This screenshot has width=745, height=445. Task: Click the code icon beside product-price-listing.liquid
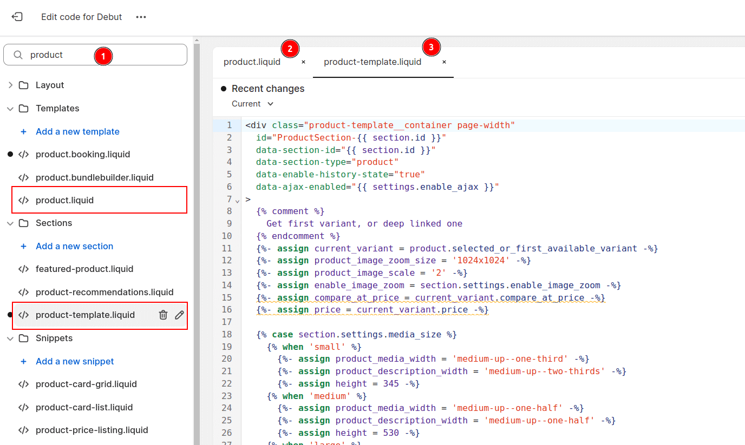coord(23,430)
